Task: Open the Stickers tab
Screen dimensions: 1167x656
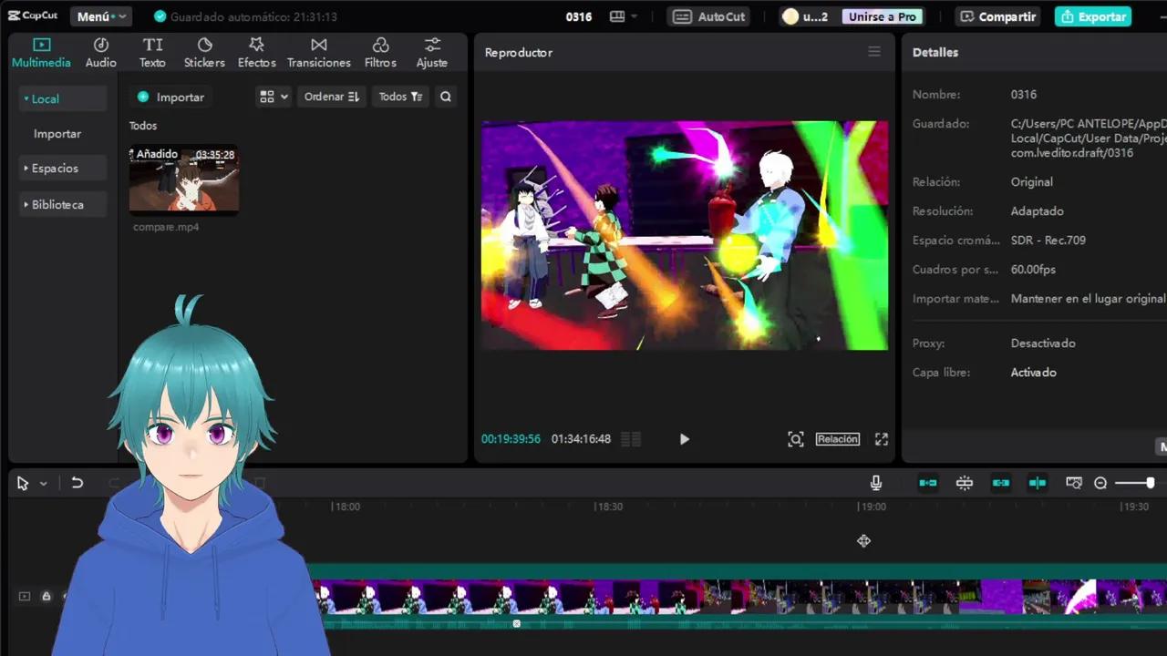Action: pyautogui.click(x=204, y=53)
